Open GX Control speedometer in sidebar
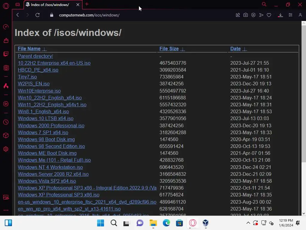306x230 pixels. click(6, 27)
